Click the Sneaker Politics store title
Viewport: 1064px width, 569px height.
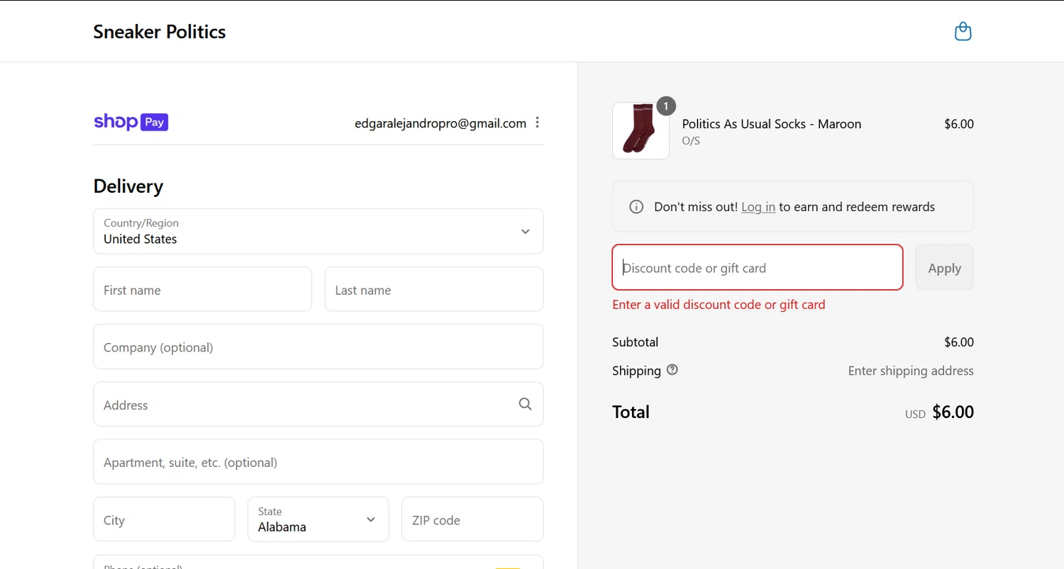coord(160,31)
